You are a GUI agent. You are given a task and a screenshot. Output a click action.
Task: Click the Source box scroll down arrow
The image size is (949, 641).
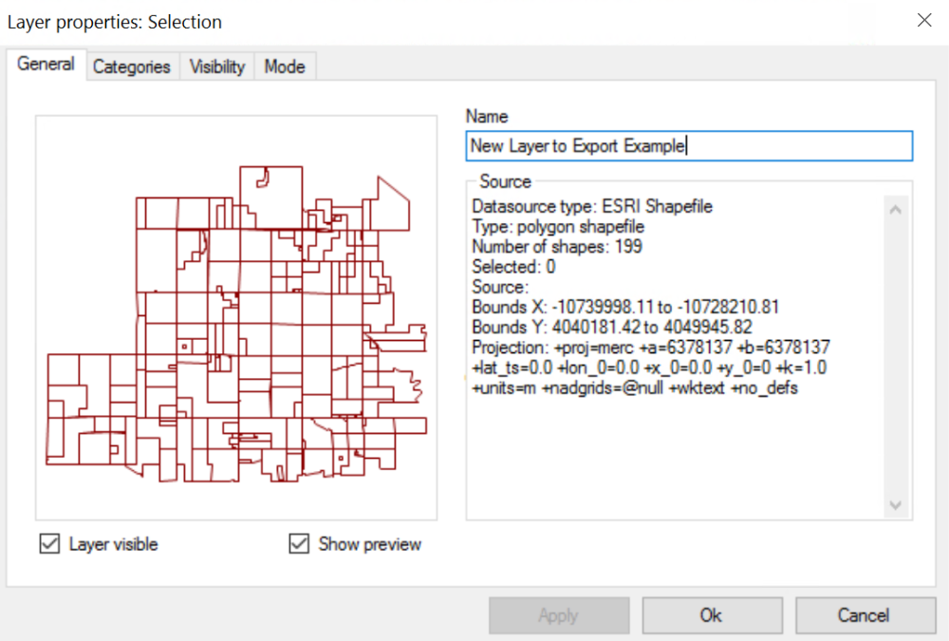pyautogui.click(x=896, y=504)
